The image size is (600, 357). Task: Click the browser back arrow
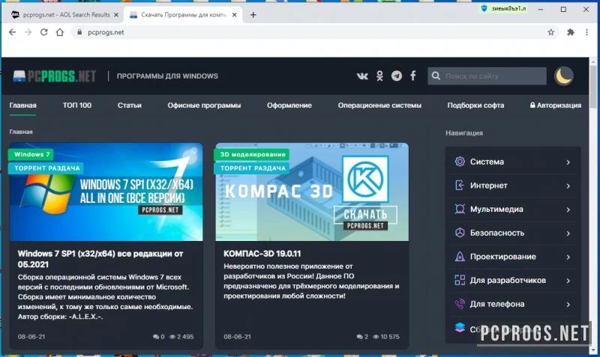pos(12,32)
